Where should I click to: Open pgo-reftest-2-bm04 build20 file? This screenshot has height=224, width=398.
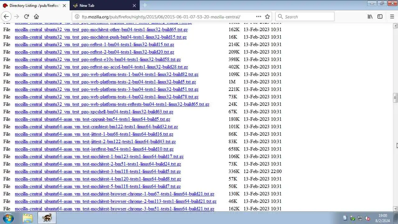click(x=94, y=52)
